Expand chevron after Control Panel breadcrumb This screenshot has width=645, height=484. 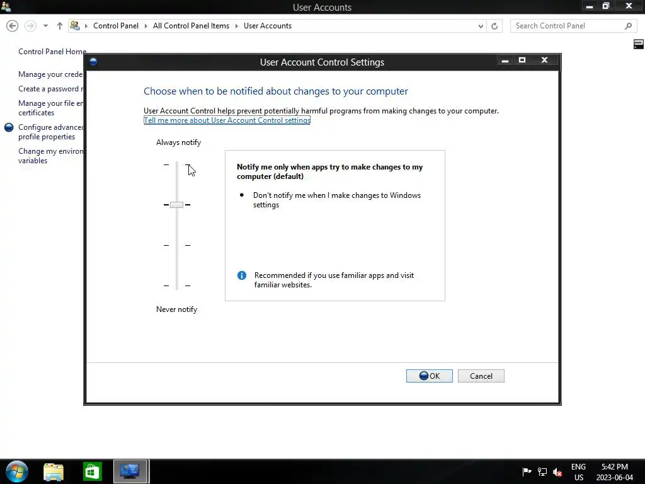click(146, 26)
